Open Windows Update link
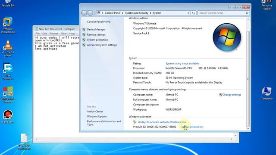The height and width of the screenshot is (155, 276). coord(97,116)
